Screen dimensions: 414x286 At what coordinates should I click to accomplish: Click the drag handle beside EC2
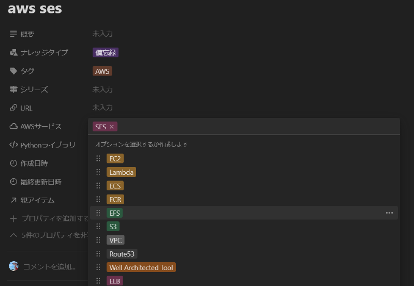pyautogui.click(x=98, y=158)
